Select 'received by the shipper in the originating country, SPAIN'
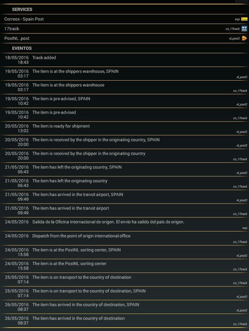Screen dimensions: 249x331 [x=124, y=142]
